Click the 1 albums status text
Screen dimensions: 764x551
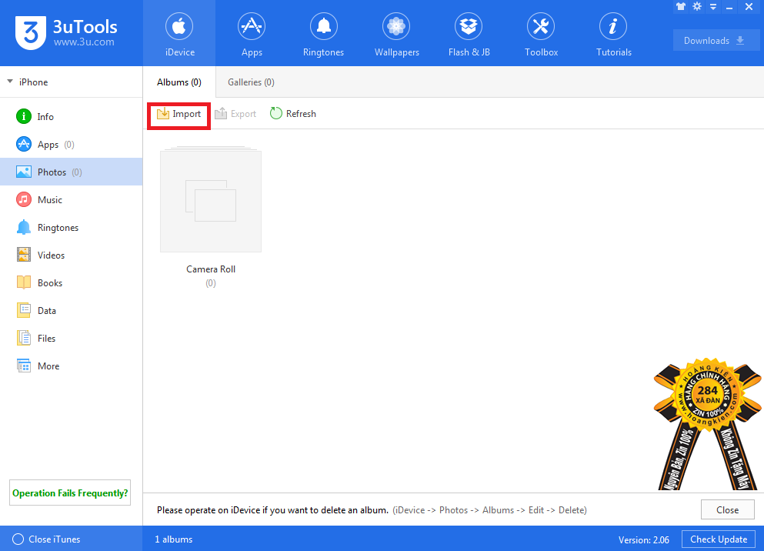pos(173,539)
